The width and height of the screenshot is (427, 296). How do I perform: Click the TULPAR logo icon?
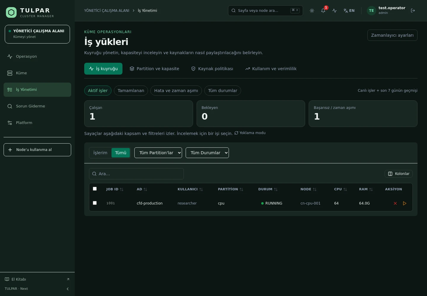(11, 12)
